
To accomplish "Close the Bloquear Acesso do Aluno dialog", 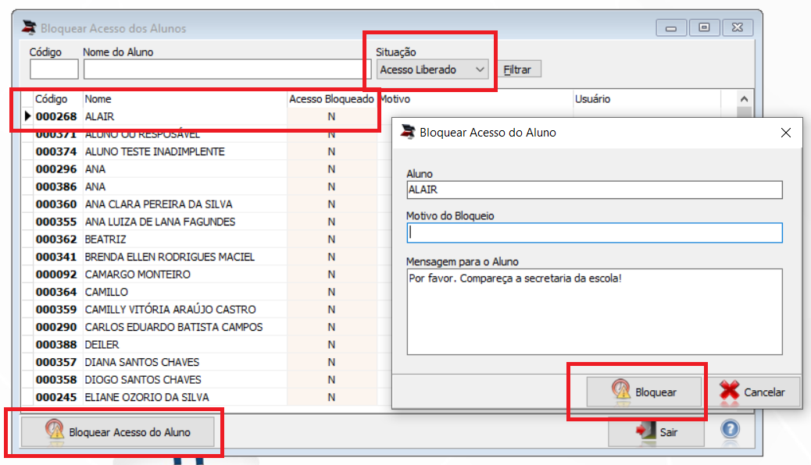I will click(786, 133).
